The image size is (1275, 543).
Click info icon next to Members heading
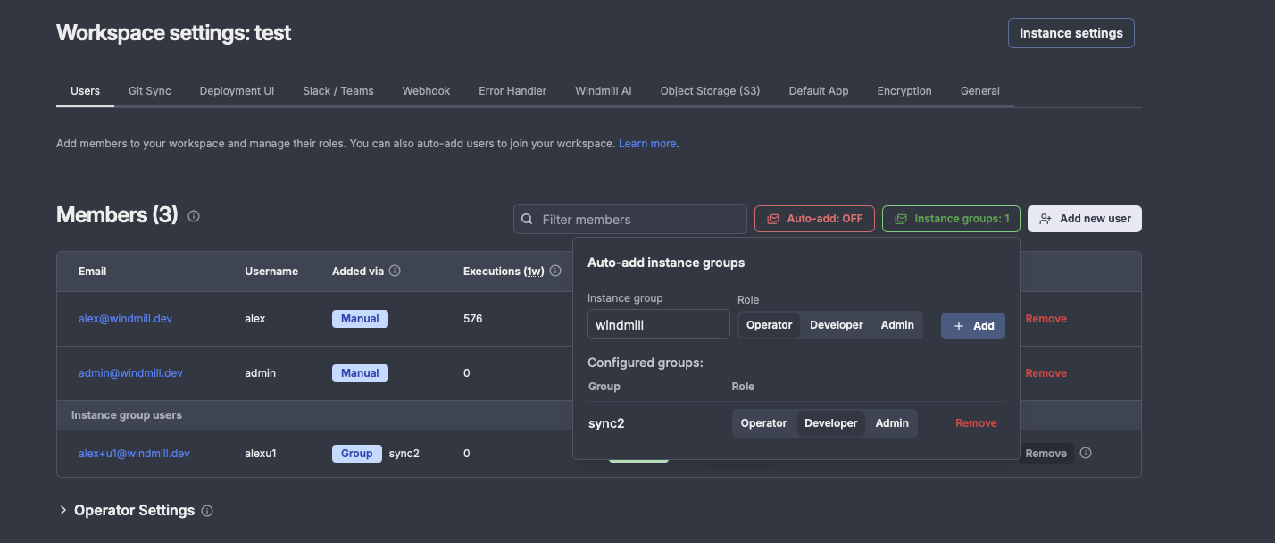tap(194, 216)
